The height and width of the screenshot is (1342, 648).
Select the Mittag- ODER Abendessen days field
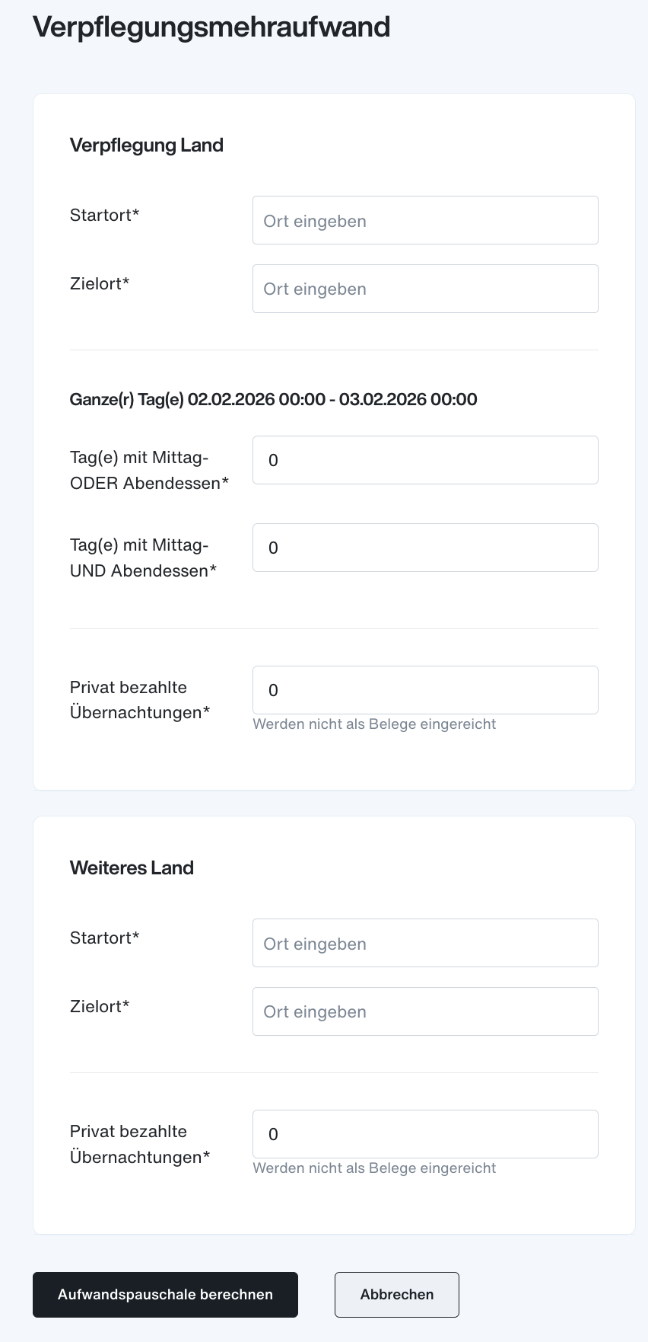[425, 460]
